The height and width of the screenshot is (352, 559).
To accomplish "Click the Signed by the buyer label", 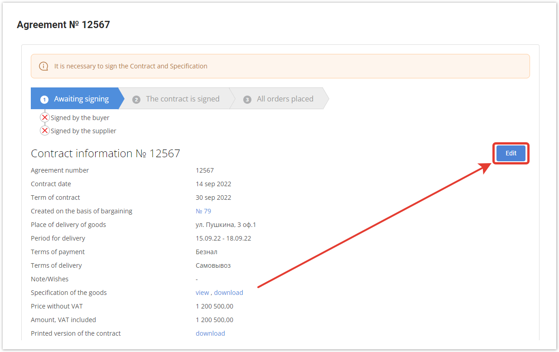I will tap(80, 118).
